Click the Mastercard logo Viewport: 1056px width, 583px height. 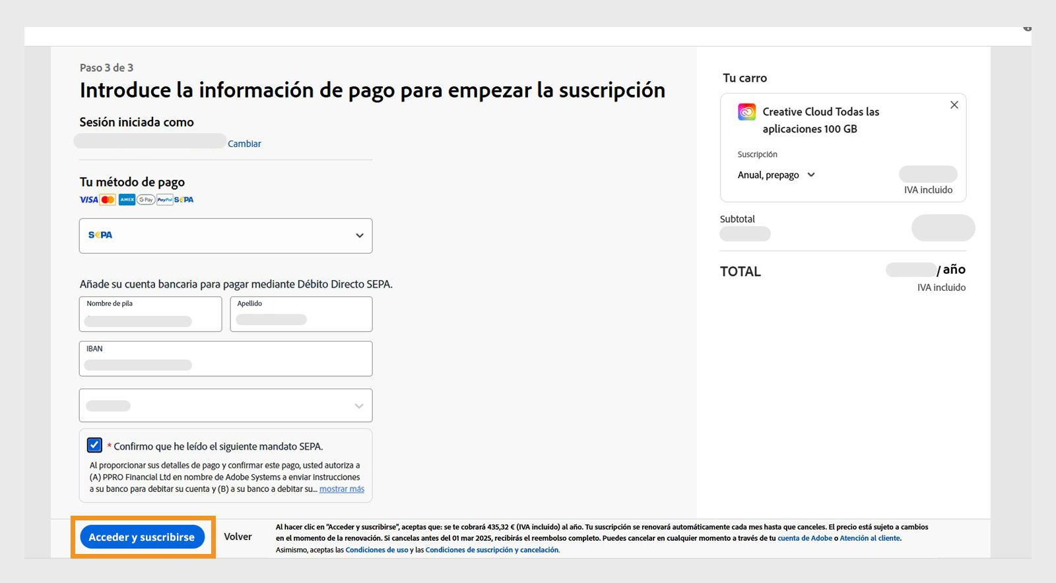[108, 200]
